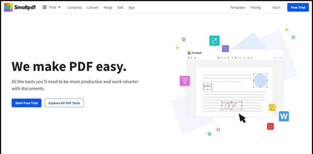Click the blue Word W icon
313x154 pixels.
pos(284,116)
